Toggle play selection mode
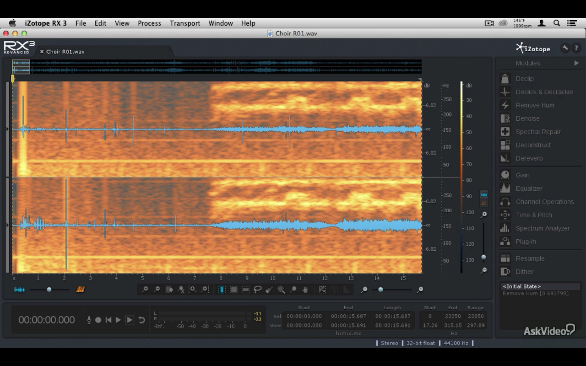The height and width of the screenshot is (366, 586). pyautogui.click(x=130, y=320)
